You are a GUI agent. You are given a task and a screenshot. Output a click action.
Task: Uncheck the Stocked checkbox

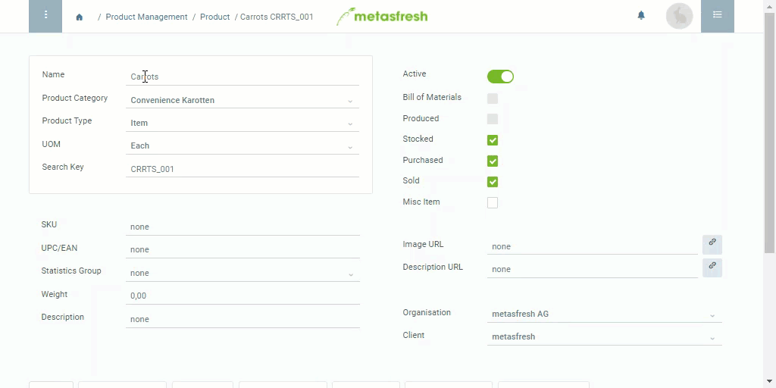[493, 140]
